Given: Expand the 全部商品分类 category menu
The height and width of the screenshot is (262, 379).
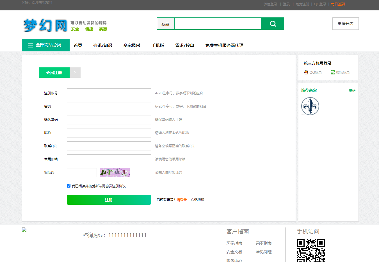Looking at the screenshot, I should click(x=46, y=45).
